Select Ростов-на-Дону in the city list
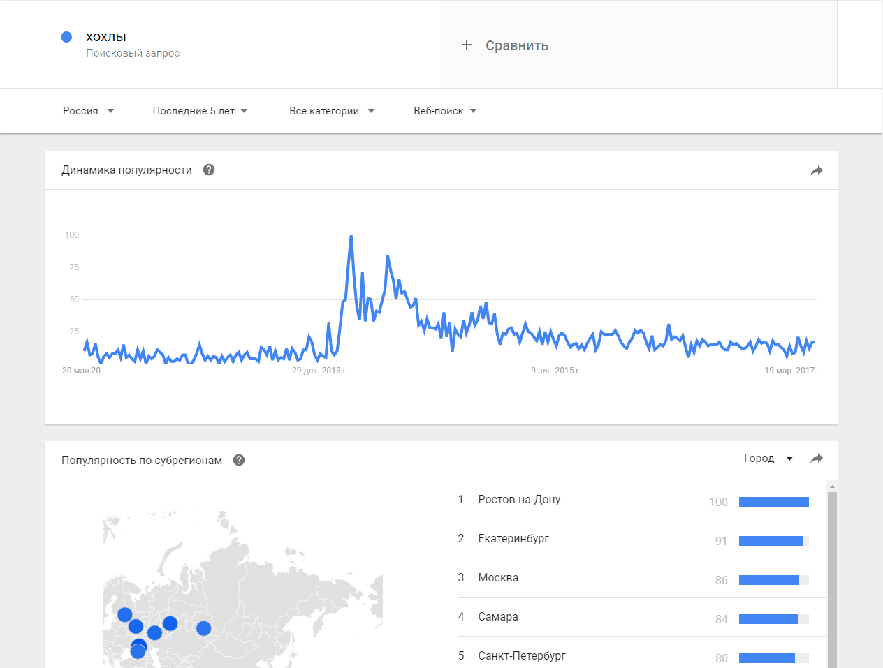Viewport: 883px width, 668px height. pyautogui.click(x=519, y=500)
